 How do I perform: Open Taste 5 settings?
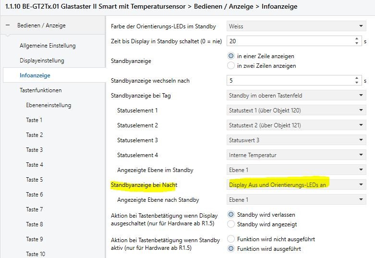(x=35, y=180)
